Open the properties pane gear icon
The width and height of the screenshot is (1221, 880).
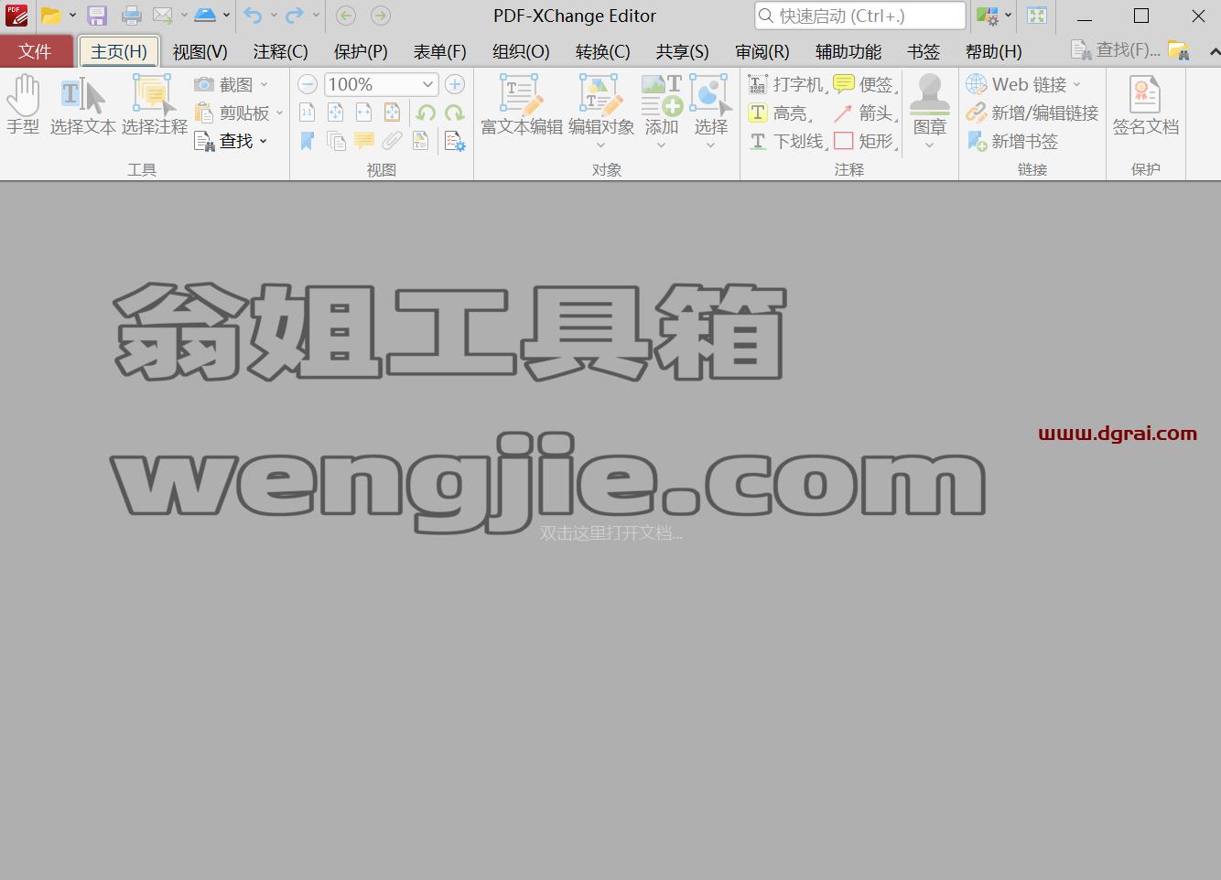point(454,141)
